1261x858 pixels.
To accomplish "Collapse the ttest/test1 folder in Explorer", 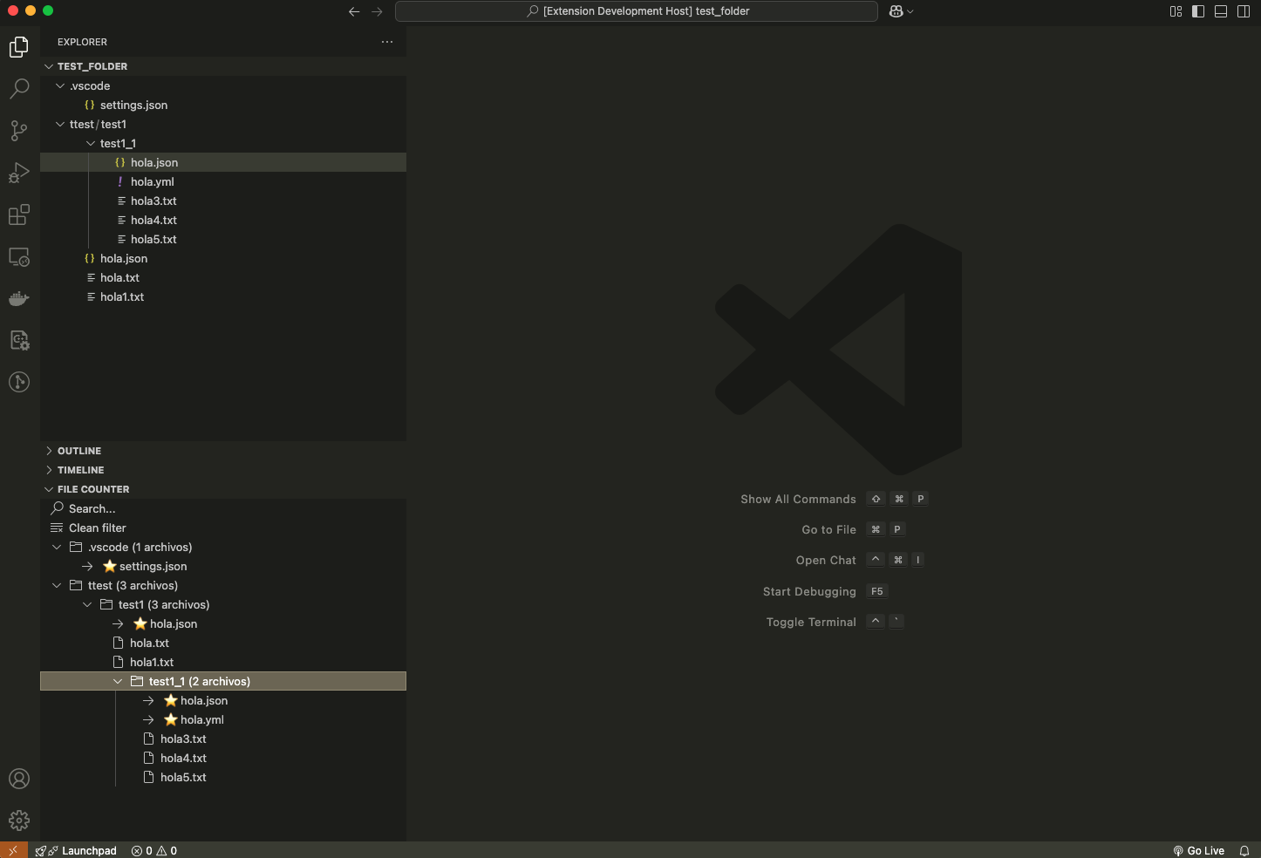I will (223, 124).
